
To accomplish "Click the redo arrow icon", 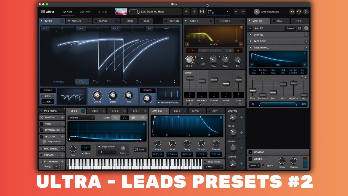I will point(243,12).
